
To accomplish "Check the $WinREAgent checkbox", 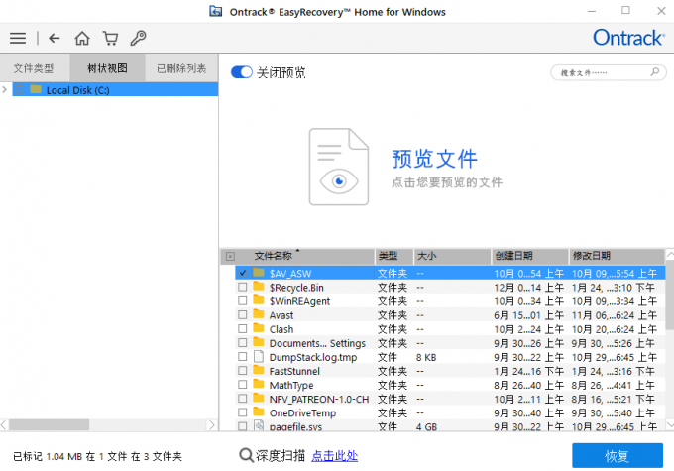I will [x=243, y=300].
